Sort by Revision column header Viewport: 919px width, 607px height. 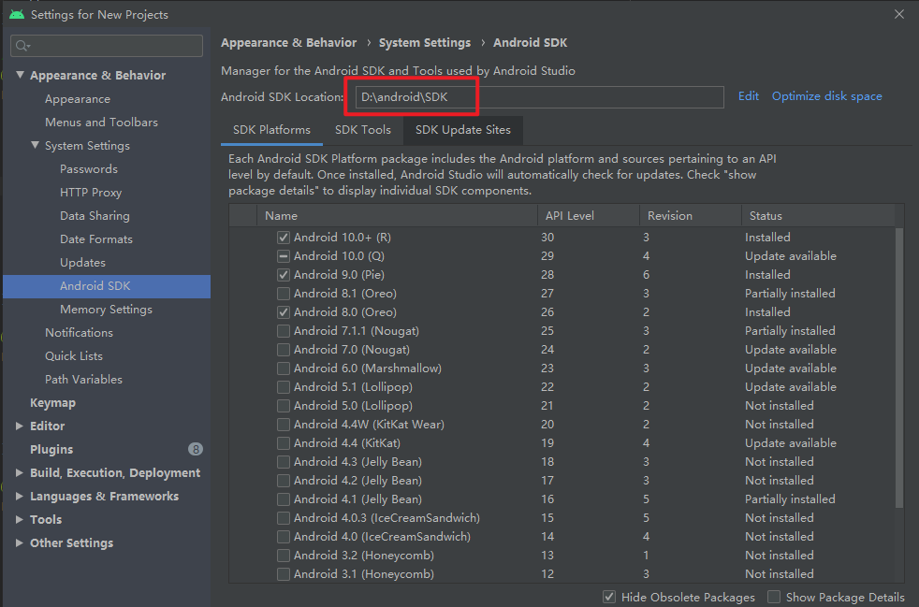click(691, 216)
